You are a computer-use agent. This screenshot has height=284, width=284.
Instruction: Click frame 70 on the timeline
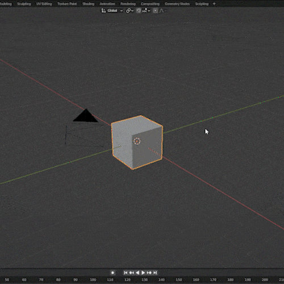41,279
